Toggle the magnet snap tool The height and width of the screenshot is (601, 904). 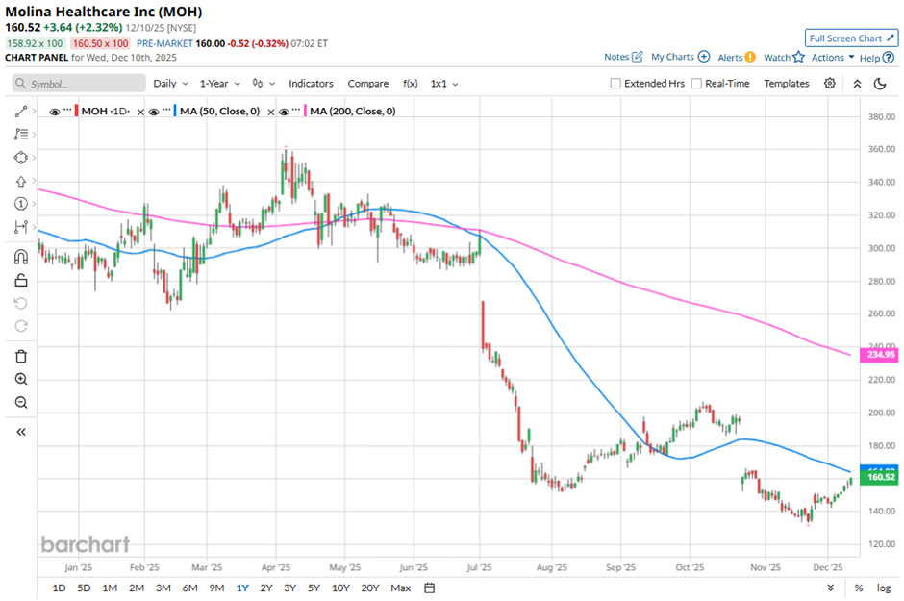coord(21,257)
